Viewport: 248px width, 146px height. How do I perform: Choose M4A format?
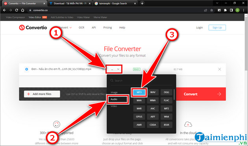coord(139,100)
